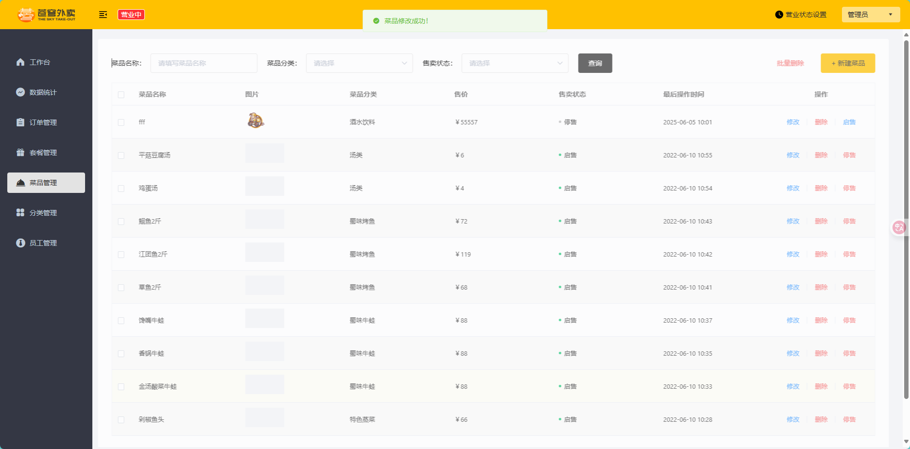Click the 分类管理 grid icon
The image size is (910, 449).
(20, 213)
